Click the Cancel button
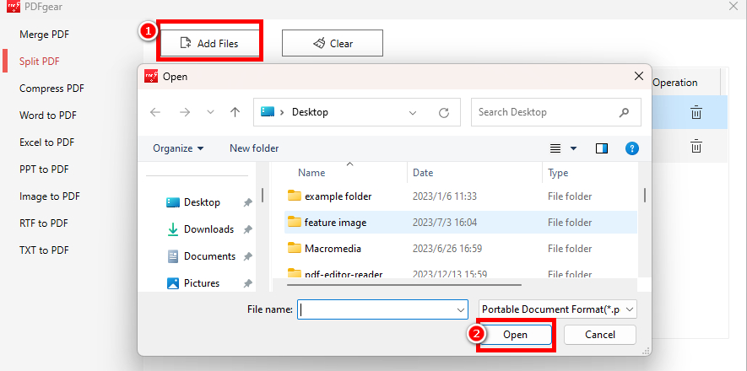 (x=600, y=335)
